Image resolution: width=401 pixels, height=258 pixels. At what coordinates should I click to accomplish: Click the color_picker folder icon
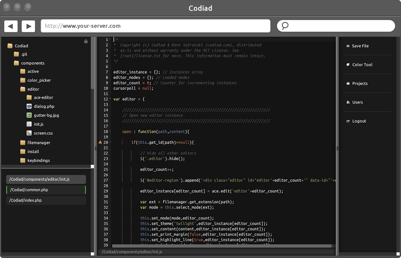[x=23, y=80]
